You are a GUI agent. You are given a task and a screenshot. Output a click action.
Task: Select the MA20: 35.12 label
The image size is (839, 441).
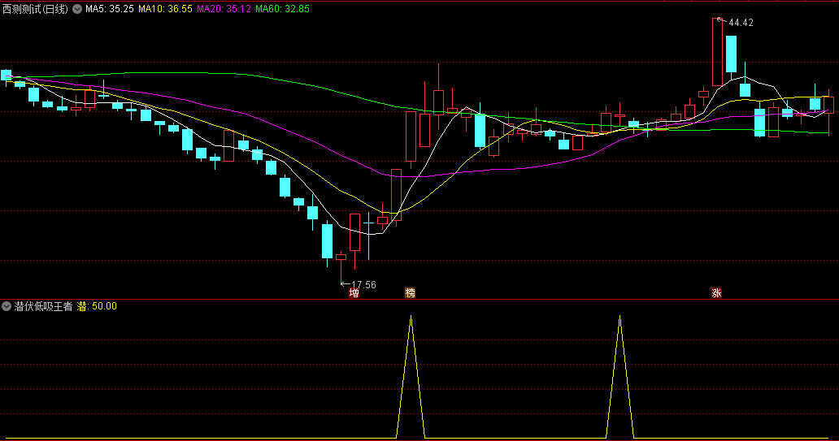(224, 9)
